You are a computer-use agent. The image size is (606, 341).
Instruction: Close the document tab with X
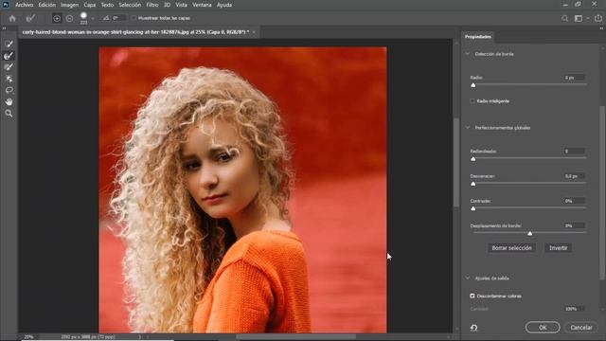[254, 32]
